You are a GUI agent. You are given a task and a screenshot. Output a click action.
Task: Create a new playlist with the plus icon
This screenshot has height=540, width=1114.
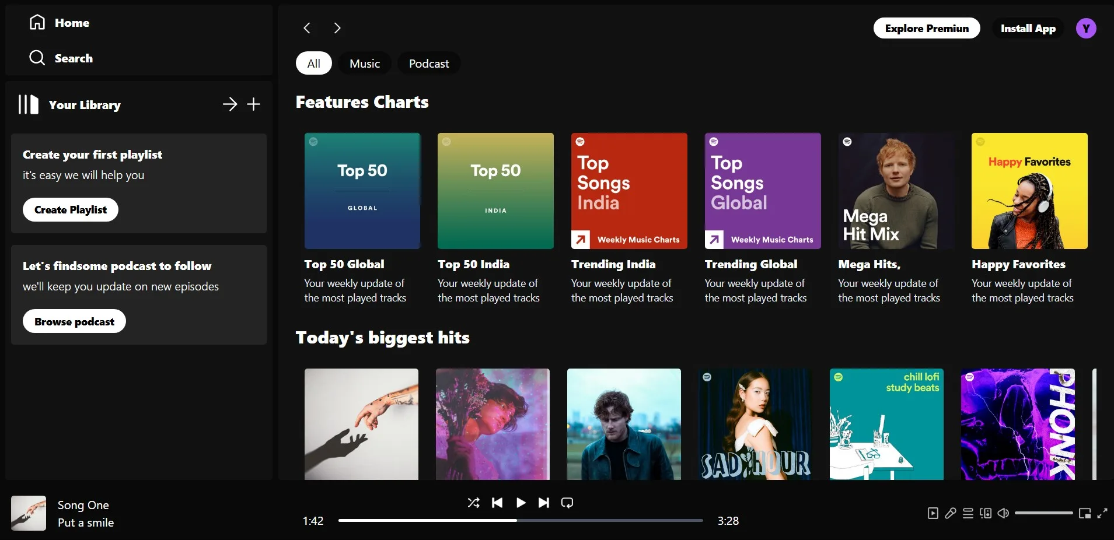pos(253,104)
